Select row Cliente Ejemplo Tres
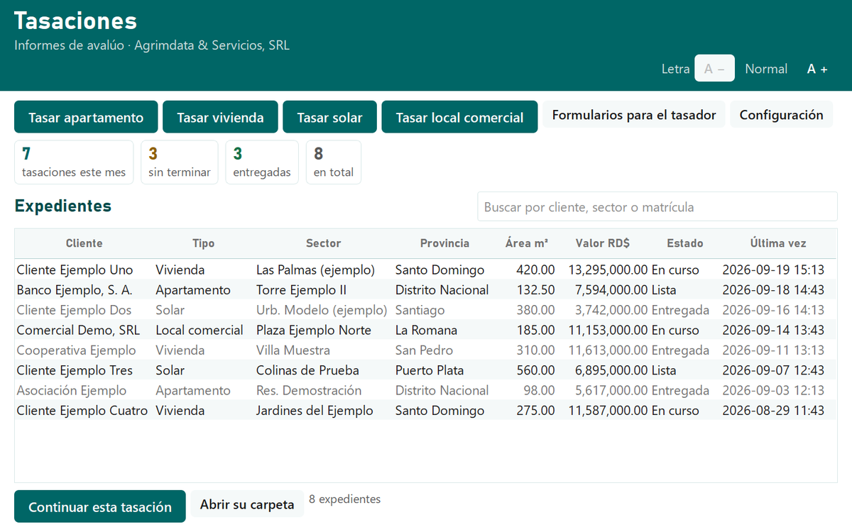Screen dimensions: 852x532 [426, 370]
